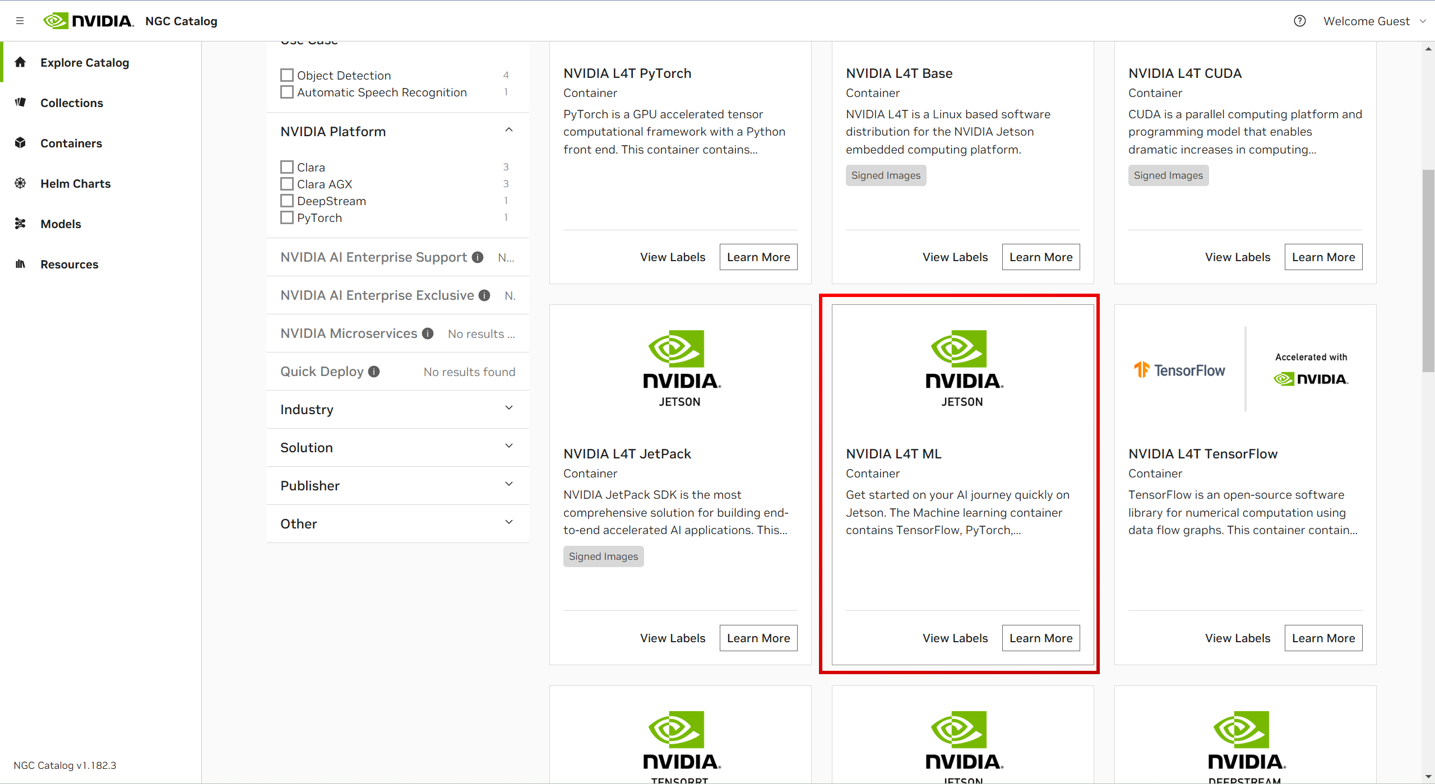This screenshot has width=1435, height=784.
Task: Click the NVIDIA logo in the header
Action: click(87, 21)
